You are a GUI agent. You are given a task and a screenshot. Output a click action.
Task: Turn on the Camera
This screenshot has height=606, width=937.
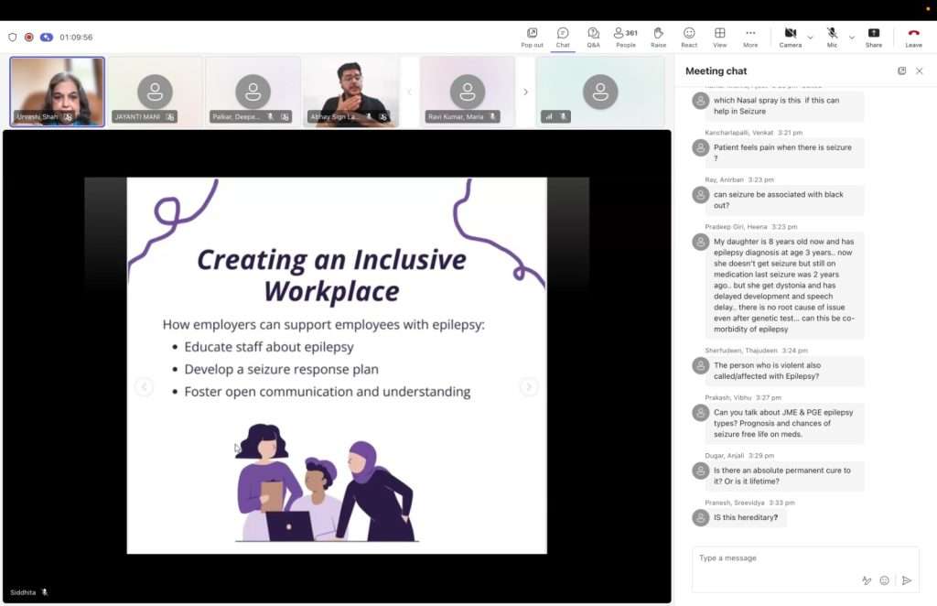[x=791, y=37]
